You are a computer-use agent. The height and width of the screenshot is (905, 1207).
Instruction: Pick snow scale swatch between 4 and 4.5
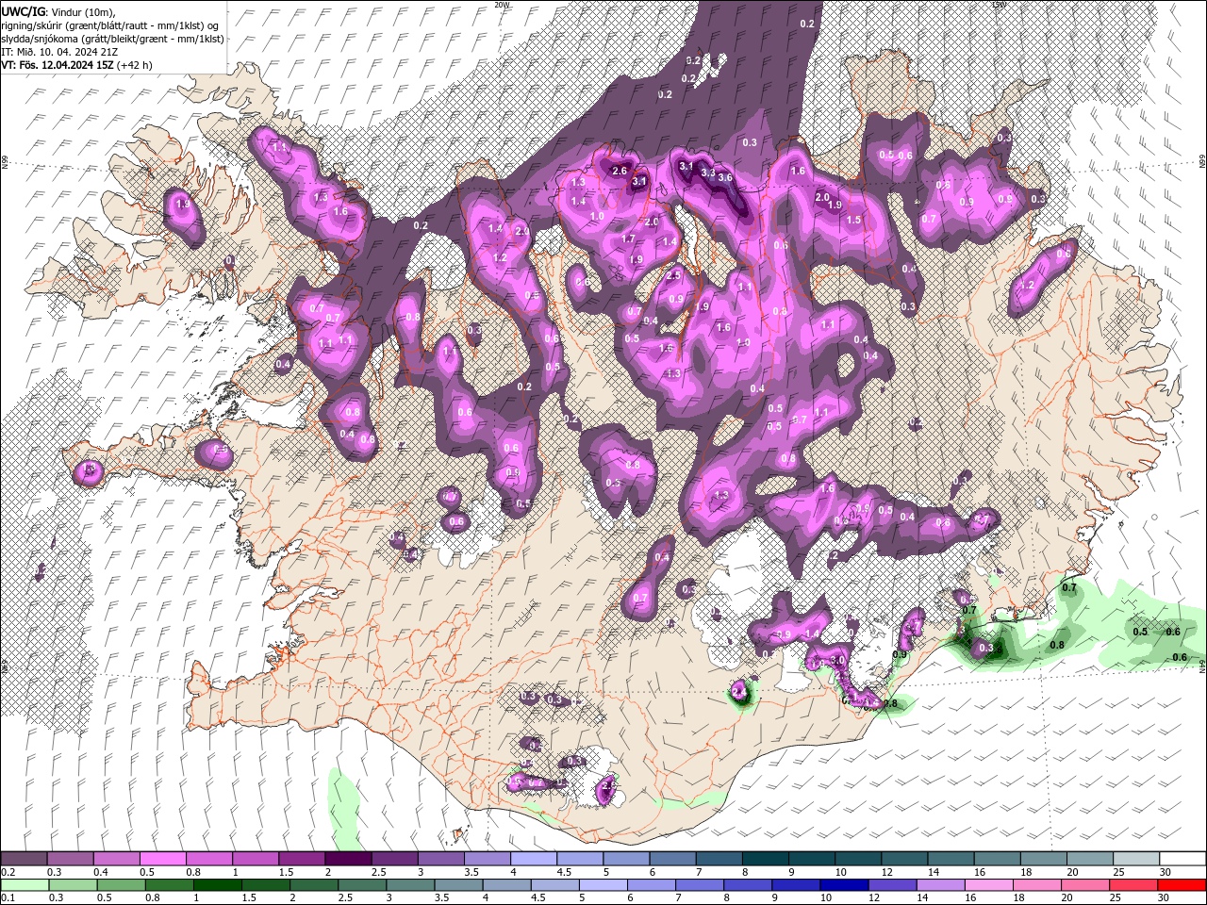coord(533,859)
